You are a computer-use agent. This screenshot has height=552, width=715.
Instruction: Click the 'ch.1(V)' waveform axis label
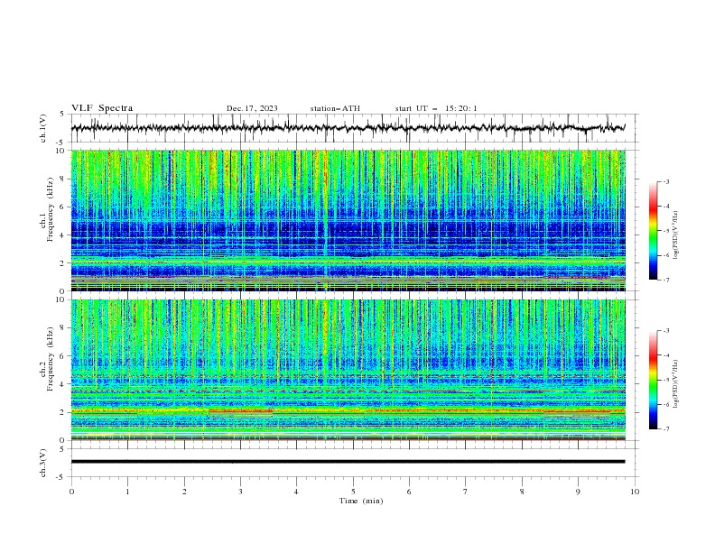pos(43,128)
